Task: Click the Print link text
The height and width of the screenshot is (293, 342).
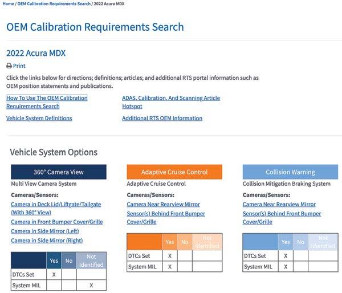Action: tap(19, 66)
